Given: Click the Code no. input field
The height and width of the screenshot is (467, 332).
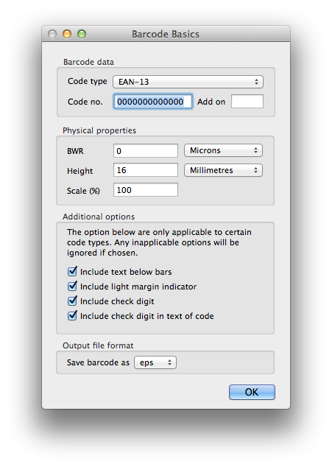Looking at the screenshot, I should click(153, 102).
